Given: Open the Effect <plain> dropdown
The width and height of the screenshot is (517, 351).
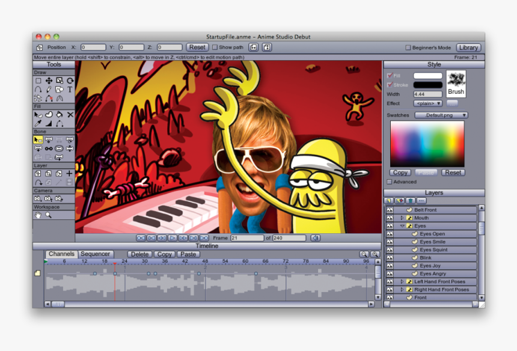Looking at the screenshot, I should (x=427, y=103).
